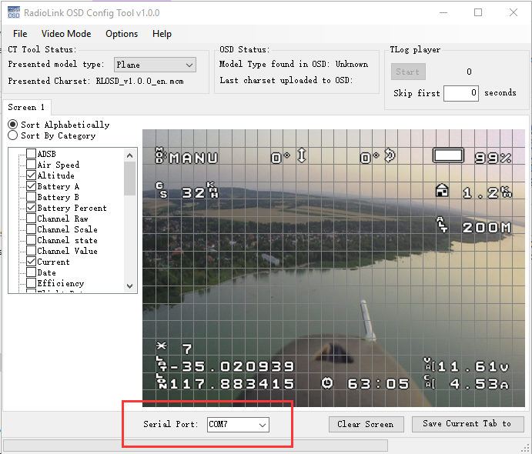Click the Skip first seconds input field
Viewport: 532px width, 454px height.
460,93
